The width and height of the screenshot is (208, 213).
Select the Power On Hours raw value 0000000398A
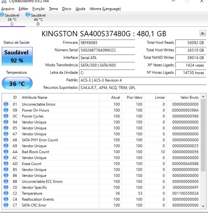[x=185, y=110]
